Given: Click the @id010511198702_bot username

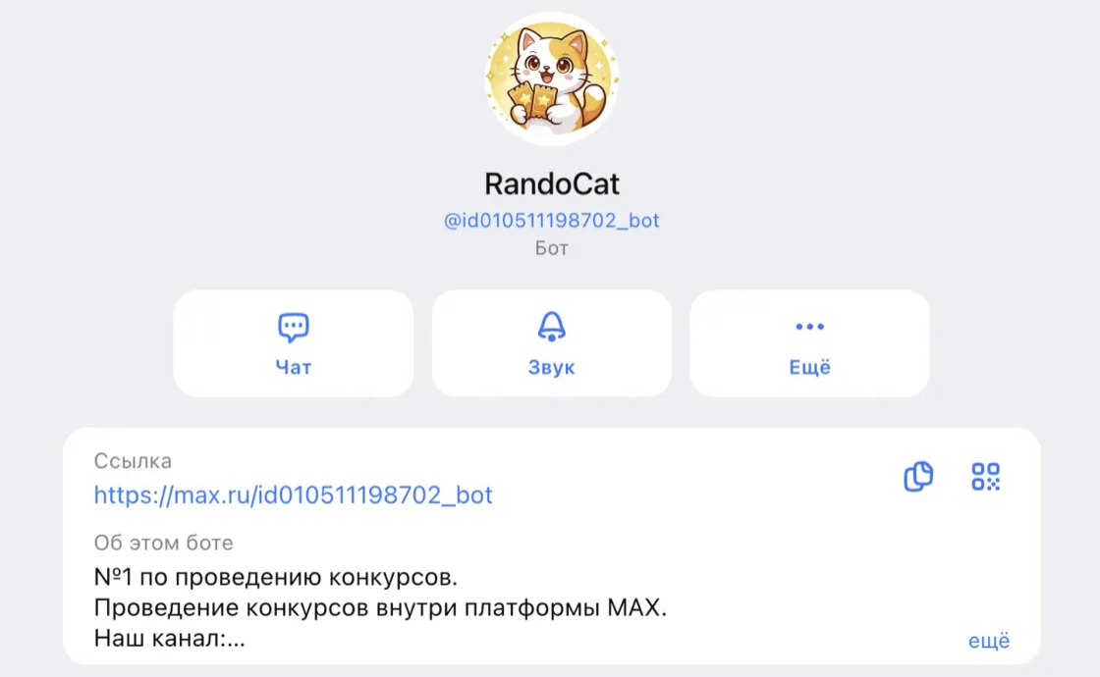Looking at the screenshot, I should click(x=551, y=221).
